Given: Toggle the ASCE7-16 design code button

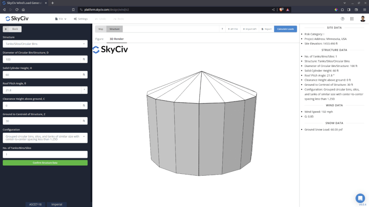Looking at the screenshot, I should tap(35, 204).
